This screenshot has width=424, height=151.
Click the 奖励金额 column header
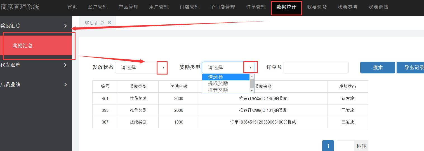pyautogui.click(x=179, y=87)
